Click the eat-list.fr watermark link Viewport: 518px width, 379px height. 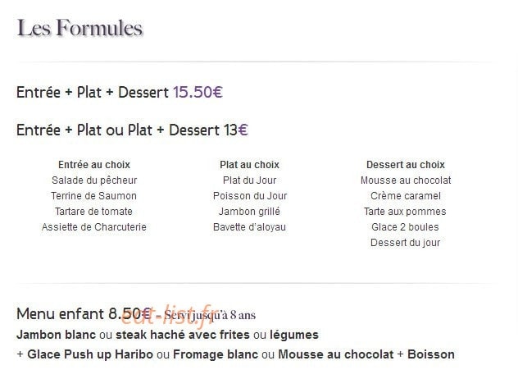pyautogui.click(x=170, y=316)
